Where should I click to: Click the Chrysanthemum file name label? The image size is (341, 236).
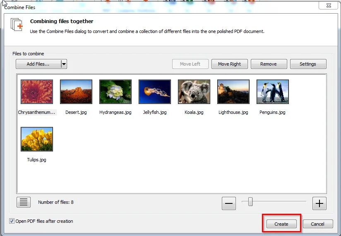[36, 112]
